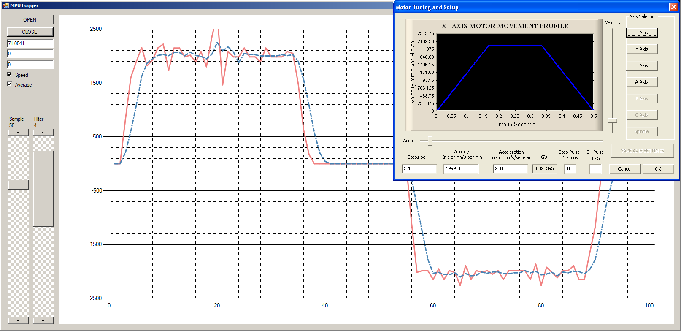This screenshot has height=331, width=681.
Task: Select the X Axis button
Action: pos(641,33)
